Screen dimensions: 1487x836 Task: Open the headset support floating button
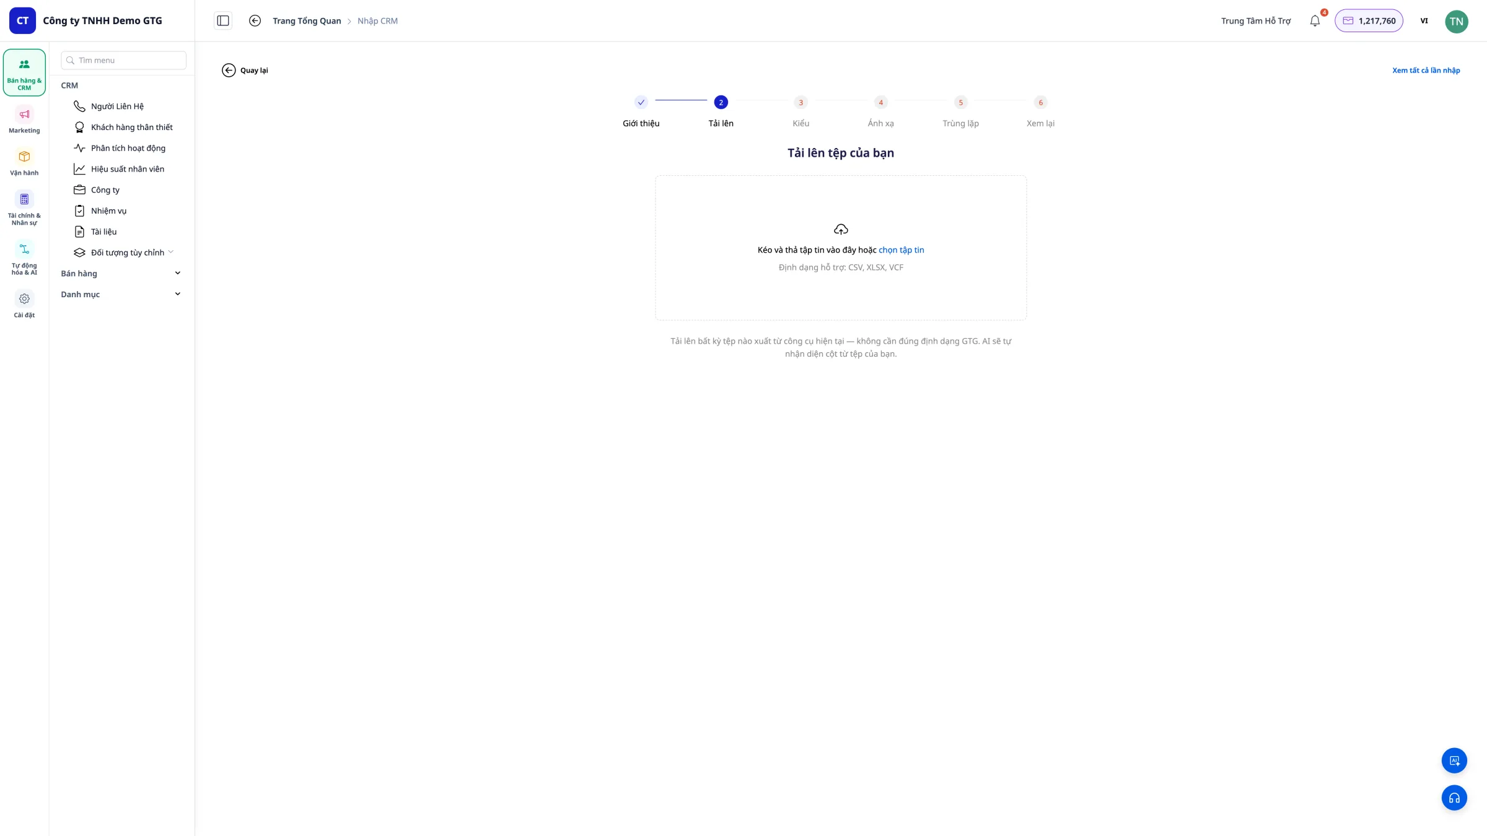pyautogui.click(x=1454, y=798)
